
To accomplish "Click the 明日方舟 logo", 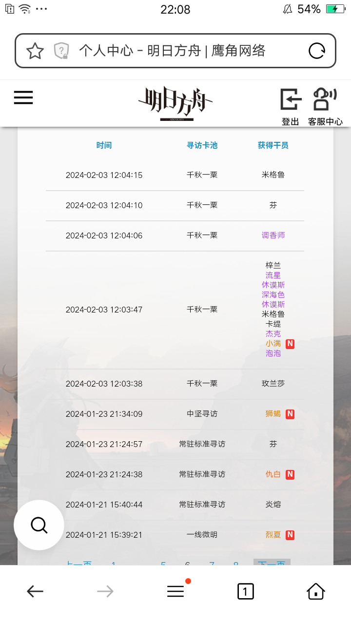I will coord(175,104).
